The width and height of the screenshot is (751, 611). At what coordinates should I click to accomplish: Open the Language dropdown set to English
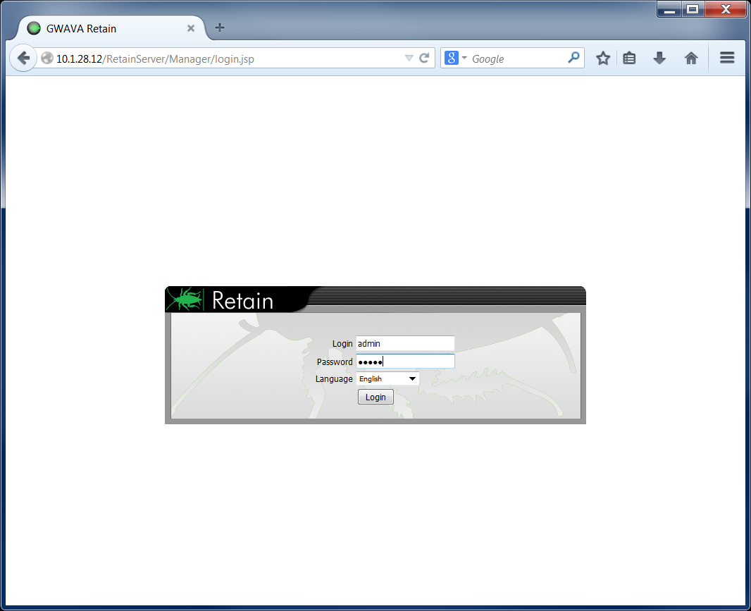387,378
